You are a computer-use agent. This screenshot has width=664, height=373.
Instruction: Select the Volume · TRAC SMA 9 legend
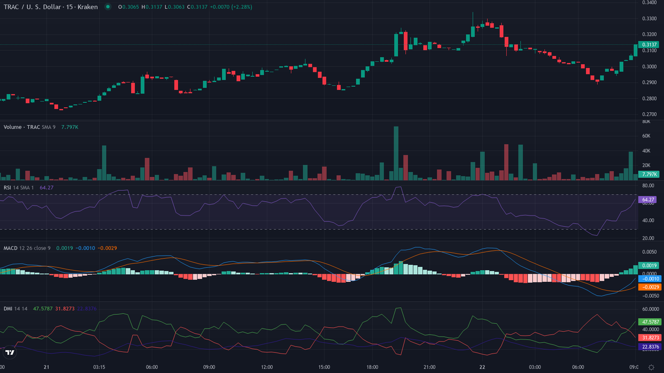(30, 127)
